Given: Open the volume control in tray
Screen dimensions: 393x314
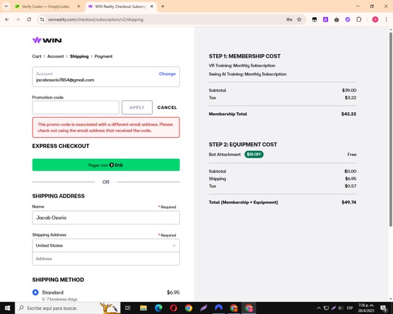Looking at the screenshot, I should click(340, 308).
